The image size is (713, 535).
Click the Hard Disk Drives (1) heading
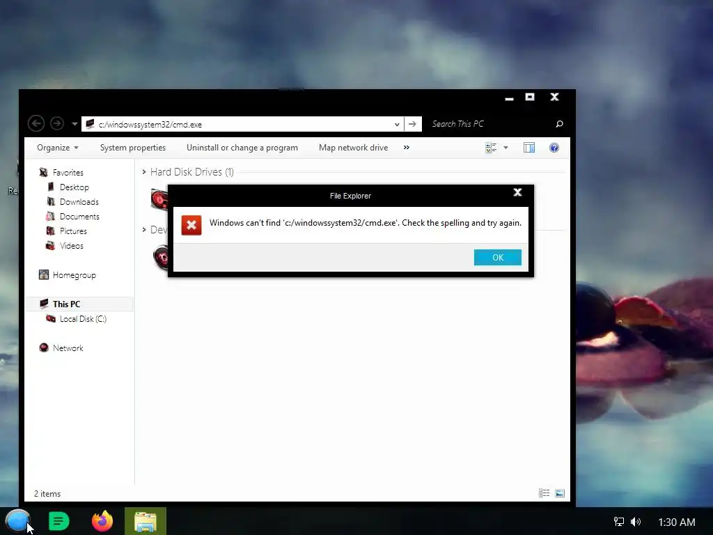pos(192,172)
